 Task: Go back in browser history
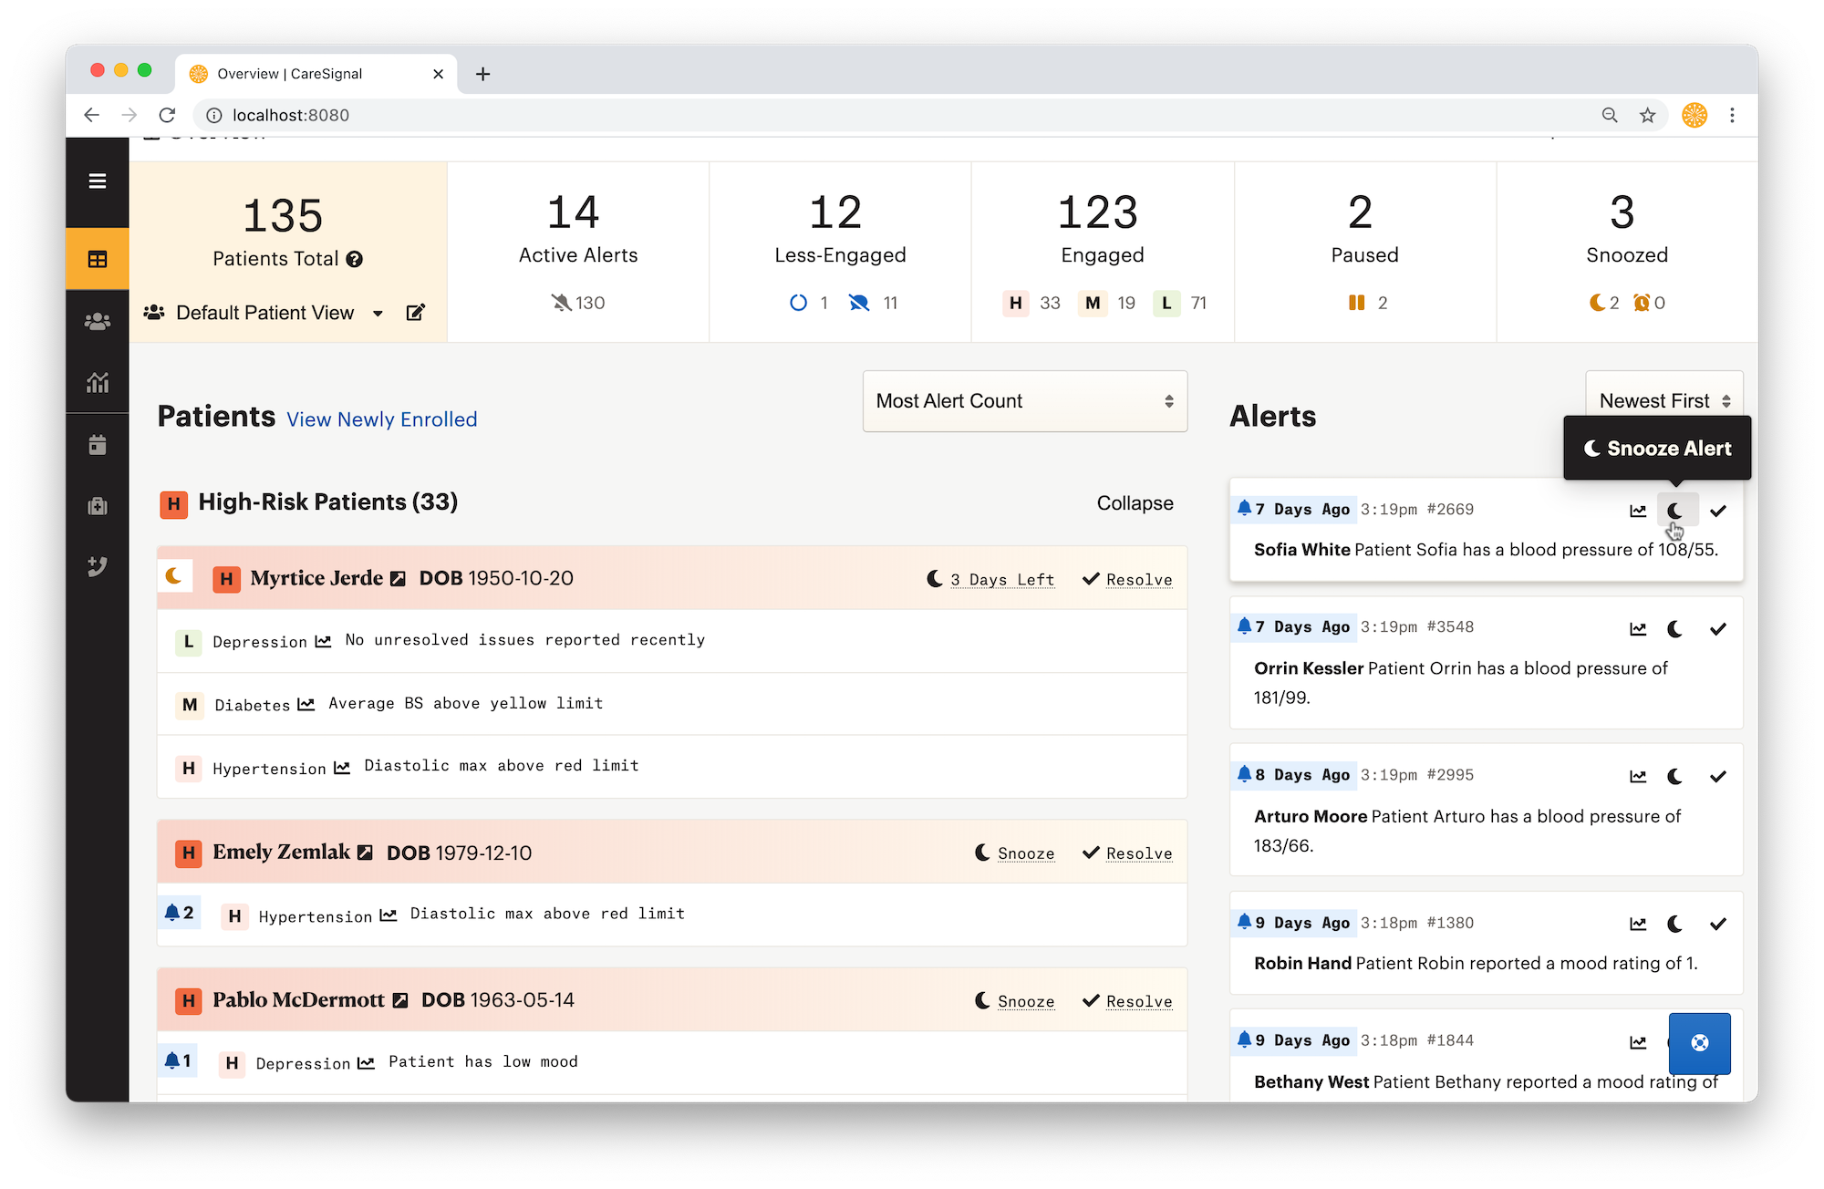(91, 115)
